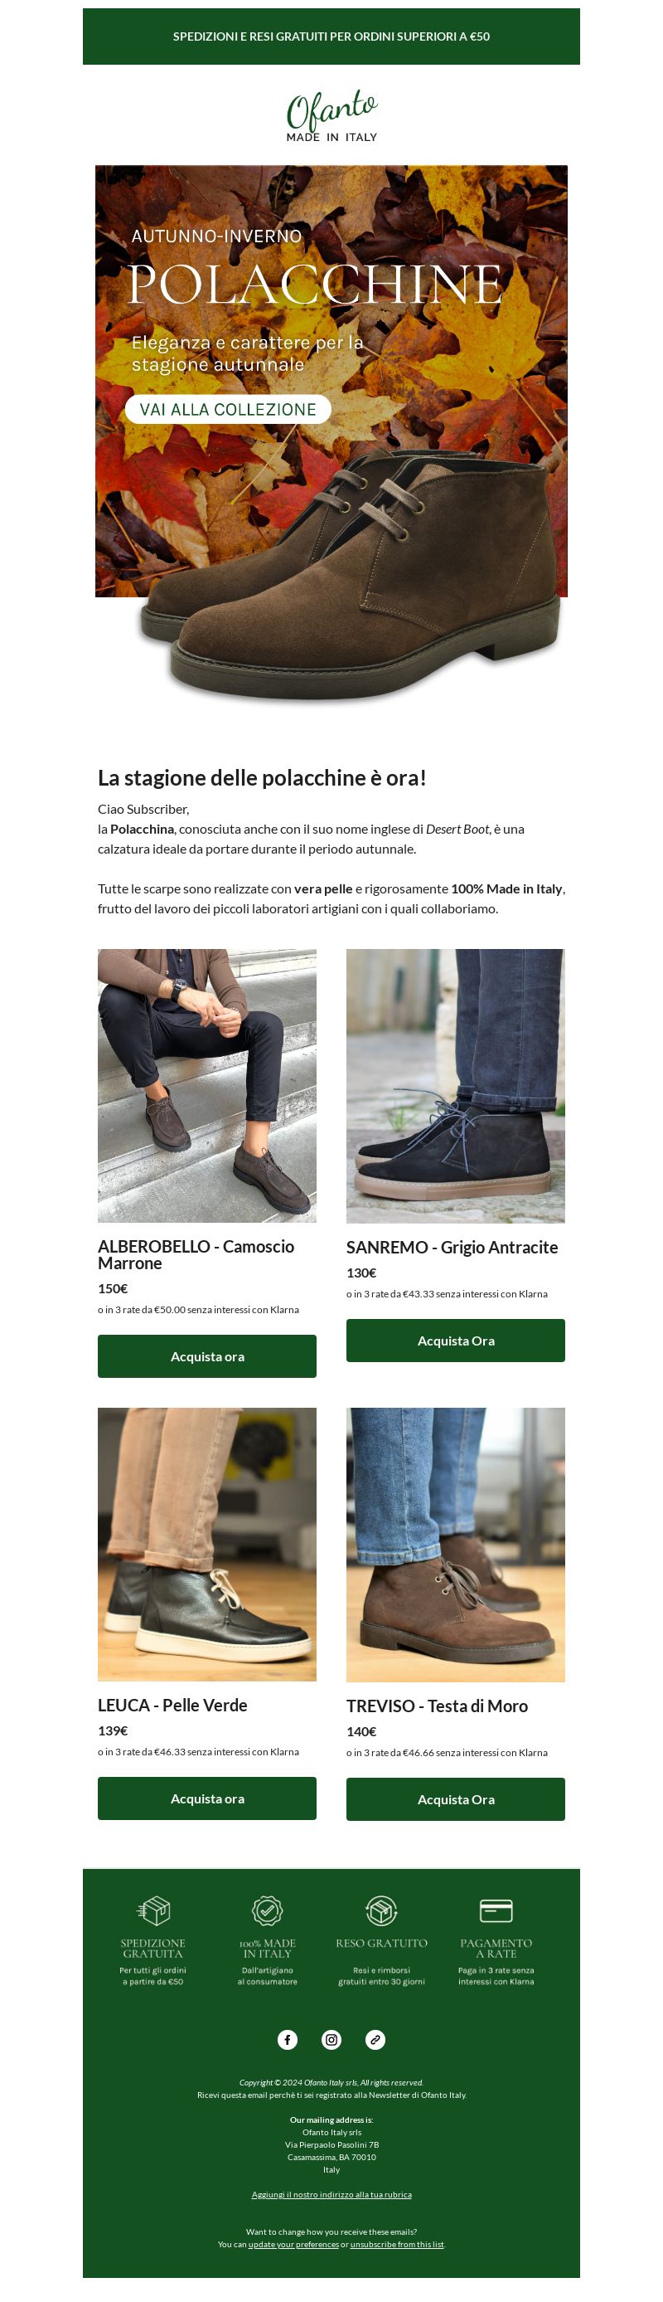
Task: Click the Reso Gratuito return icon
Action: (382, 1910)
